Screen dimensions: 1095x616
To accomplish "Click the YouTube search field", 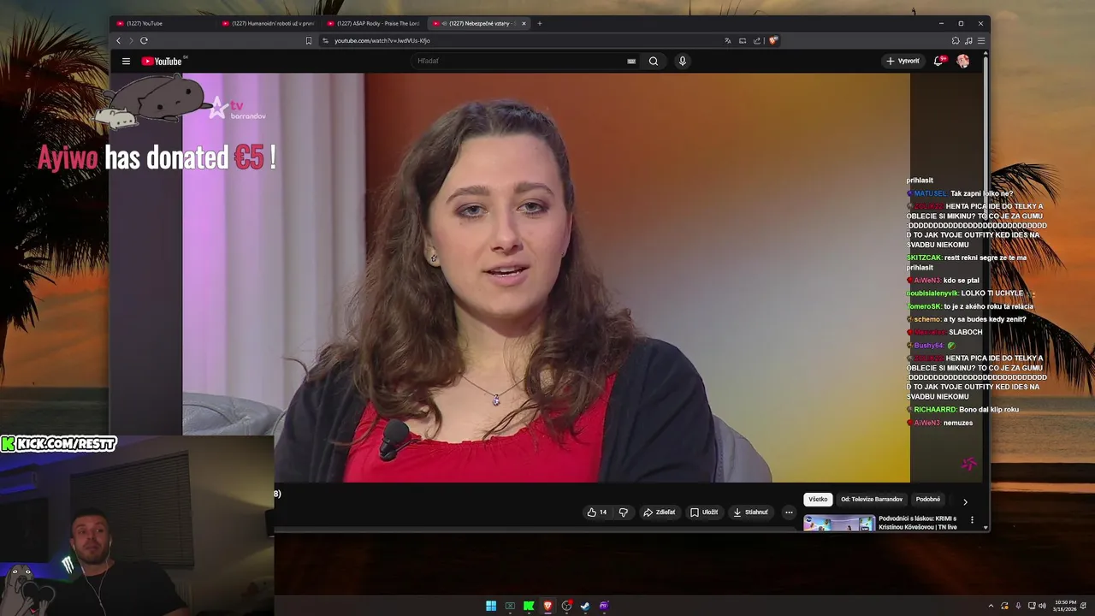I will click(519, 61).
